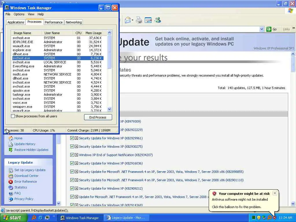Viewport: 296px width, 222px height.
Task: Sort processes by Mem Usage column header
Action: (x=93, y=33)
